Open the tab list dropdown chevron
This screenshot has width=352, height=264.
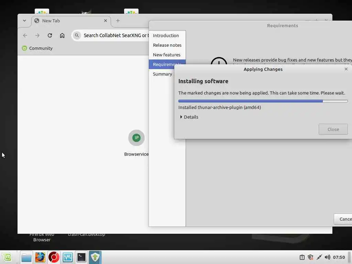24,21
